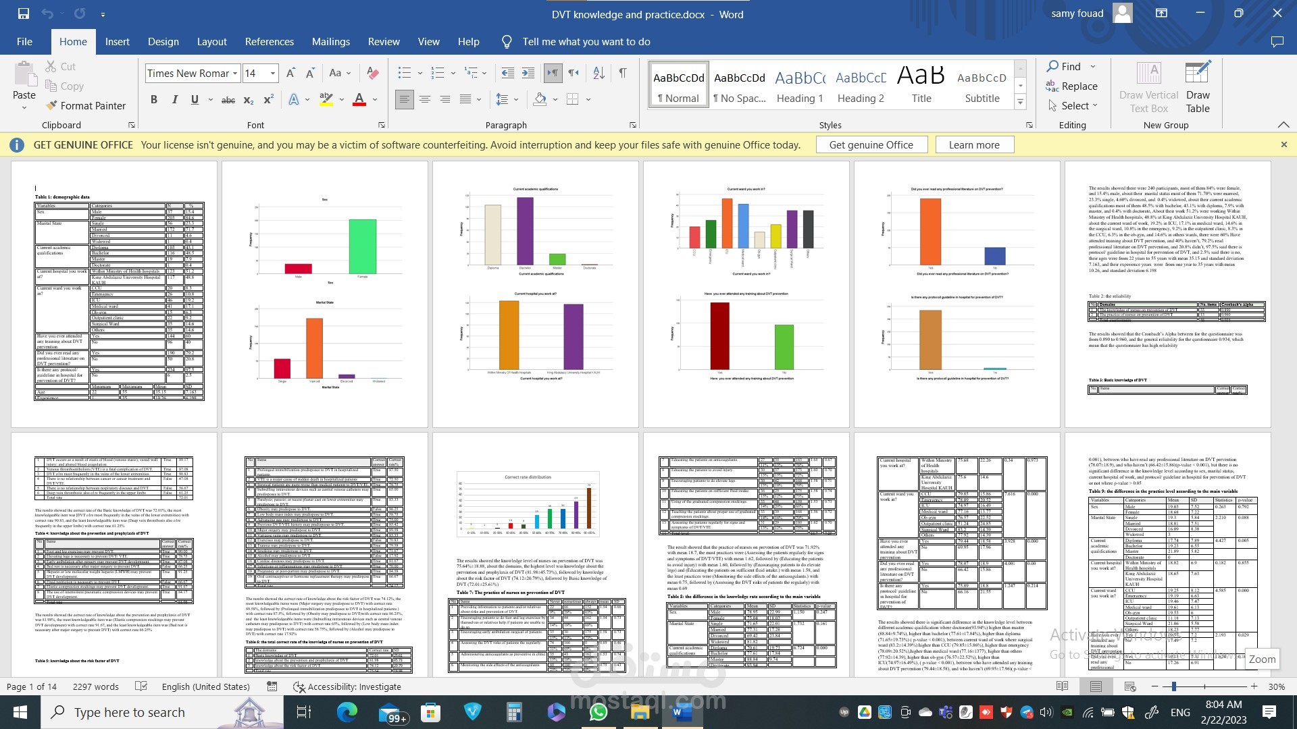Viewport: 1297px width, 729px height.
Task: Toggle Underline formatting
Action: 195,99
